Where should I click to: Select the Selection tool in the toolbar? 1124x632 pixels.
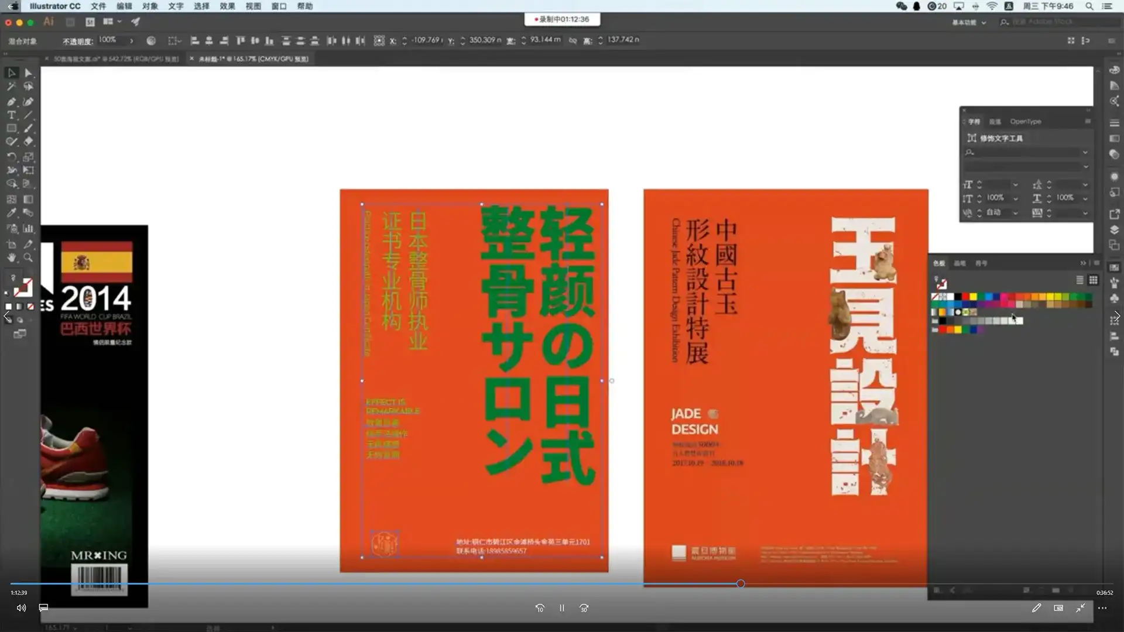pos(12,73)
